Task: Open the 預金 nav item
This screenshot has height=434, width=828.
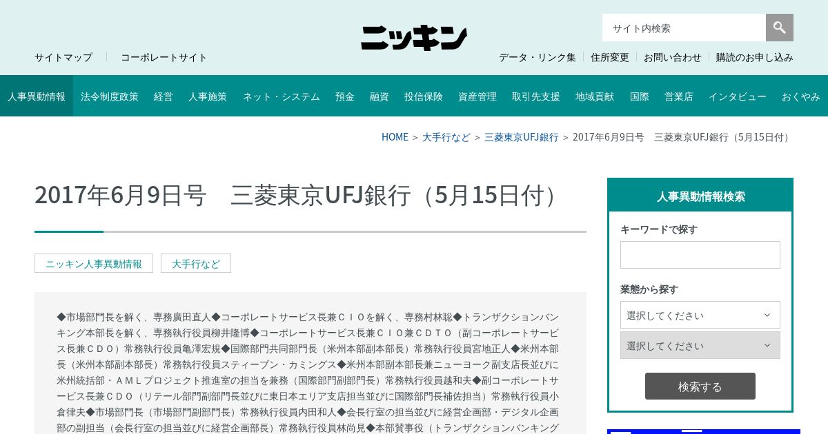Action: click(345, 96)
